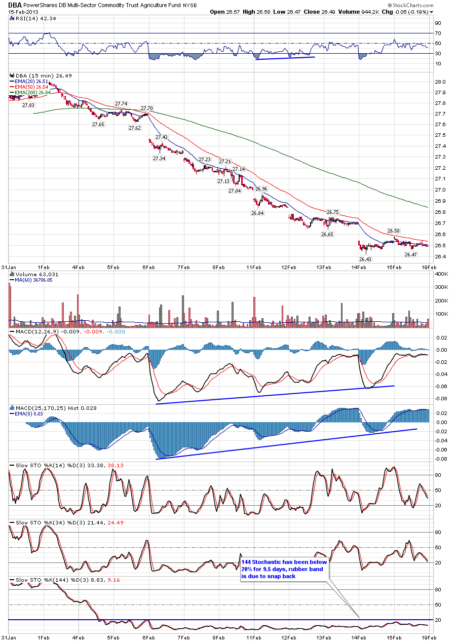Image resolution: width=456 pixels, height=642 pixels.
Task: Click the 27.34 price label
Action: 159,159
